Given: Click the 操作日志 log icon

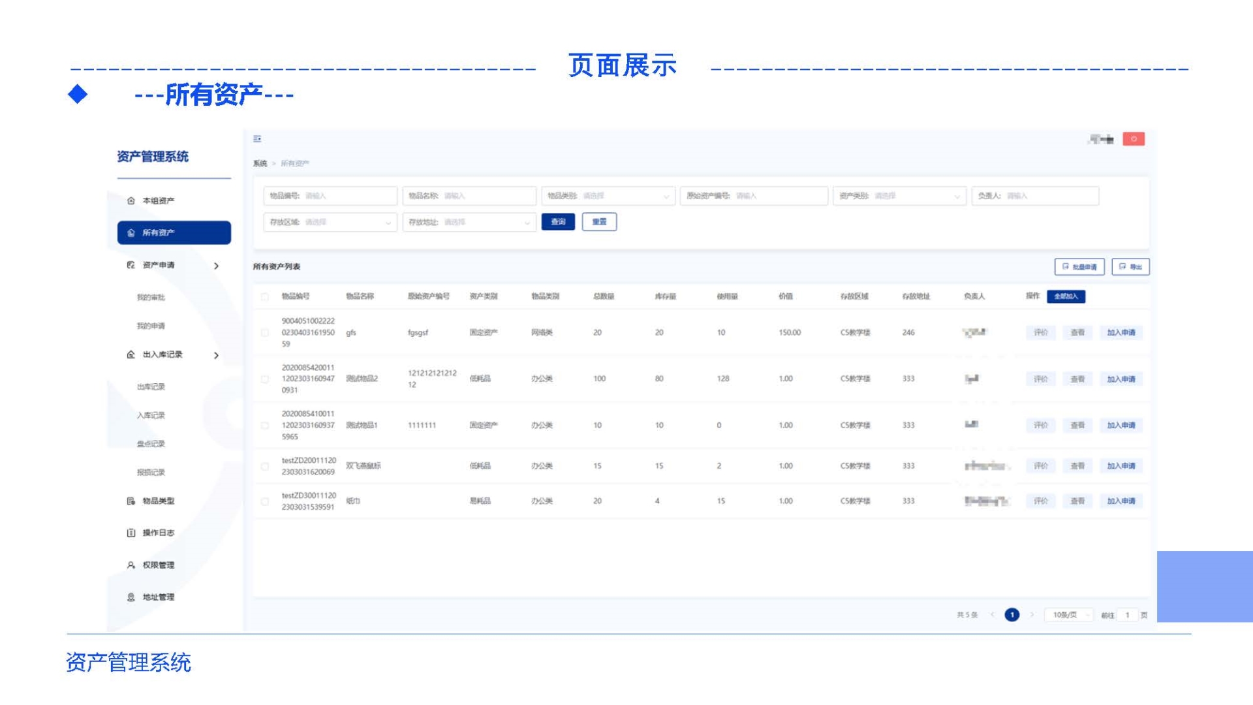Looking at the screenshot, I should [131, 533].
